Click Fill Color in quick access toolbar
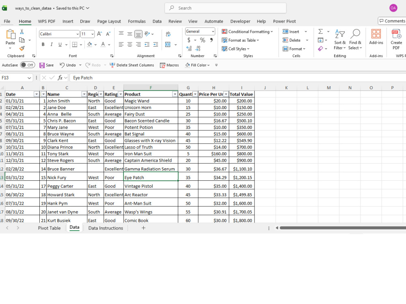The height and width of the screenshot is (304, 406). 197,65
